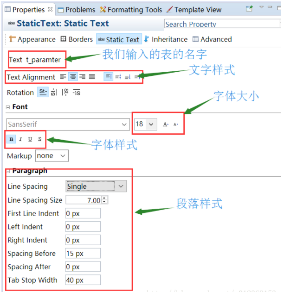Click the Left Indent field
The image size is (284, 292).
point(83,227)
